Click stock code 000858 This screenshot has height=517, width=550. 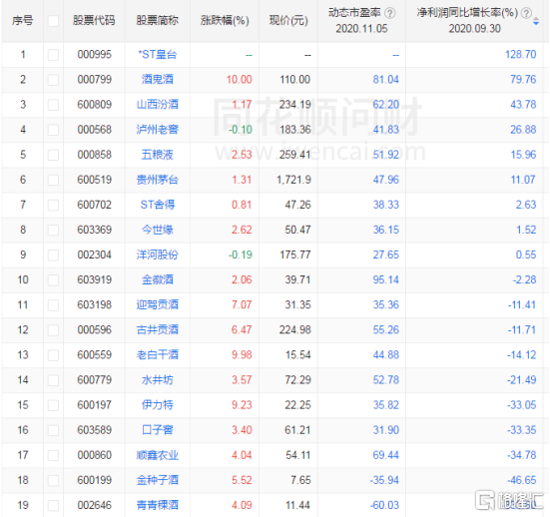[95, 155]
